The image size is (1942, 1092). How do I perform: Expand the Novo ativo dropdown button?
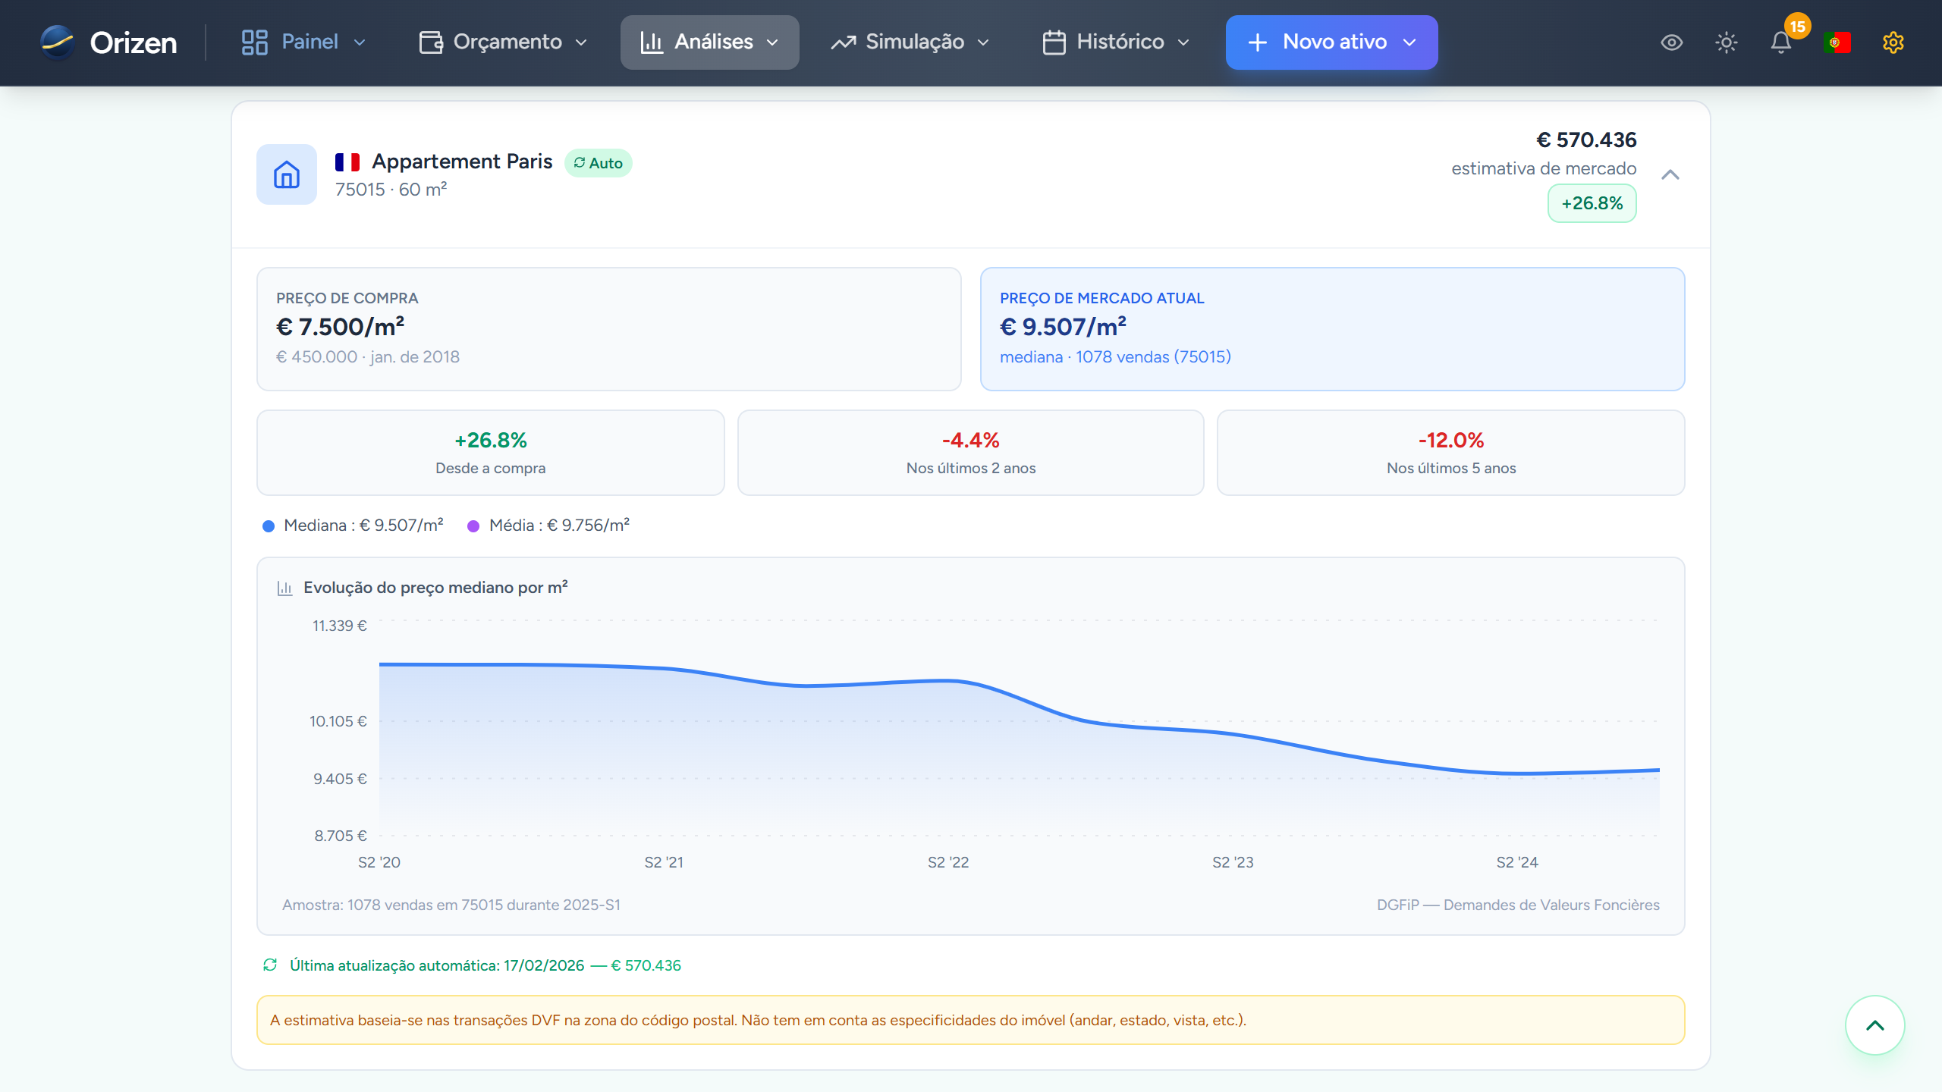(x=1331, y=42)
